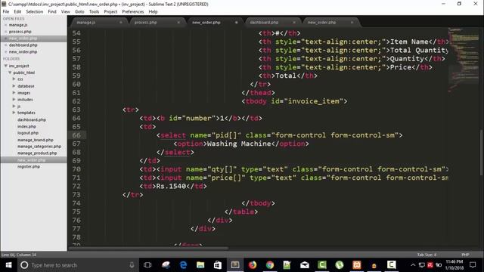Image resolution: width=484 pixels, height=272 pixels.
Task: Click unsaved dot on active new_order.php tab
Action: pos(236,23)
